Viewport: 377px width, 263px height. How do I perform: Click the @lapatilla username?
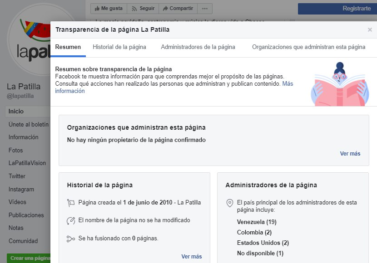[x=20, y=96]
